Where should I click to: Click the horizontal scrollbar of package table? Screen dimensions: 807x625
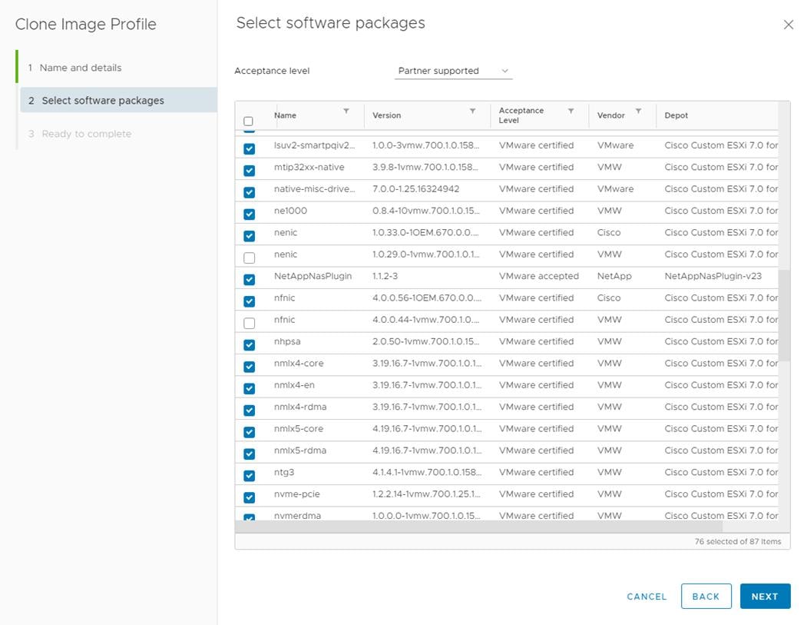pos(478,527)
